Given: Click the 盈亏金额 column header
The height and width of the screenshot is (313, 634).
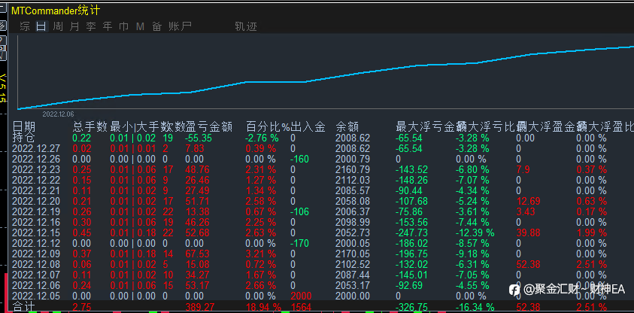Looking at the screenshot, I should tap(209, 127).
